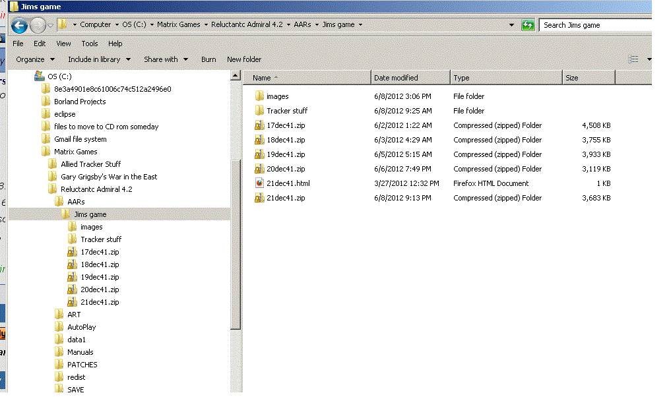671x397 pixels.
Task: Open view options dropdown arrow
Action: tap(649, 59)
